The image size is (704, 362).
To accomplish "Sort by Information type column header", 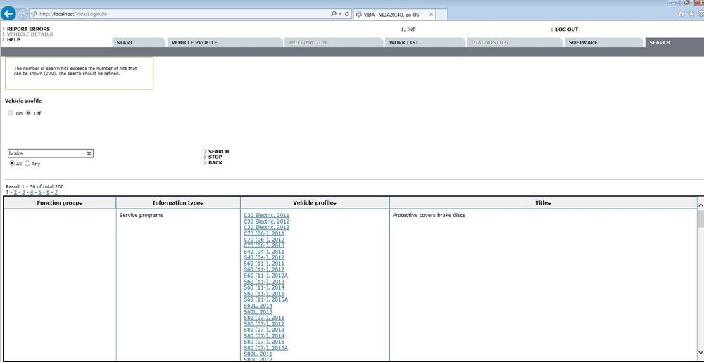I will [178, 203].
